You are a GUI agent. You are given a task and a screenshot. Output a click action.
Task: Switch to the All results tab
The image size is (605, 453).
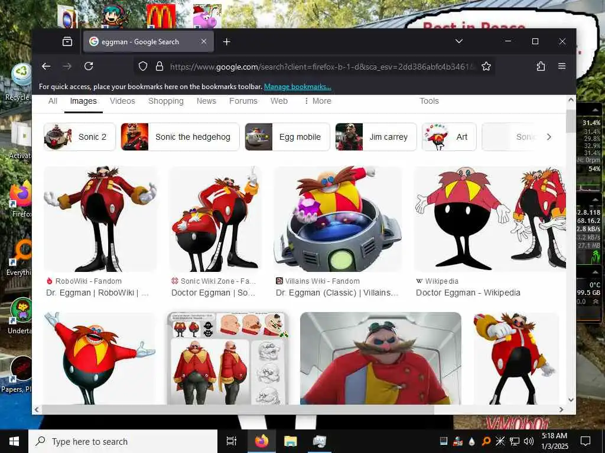[x=53, y=101]
